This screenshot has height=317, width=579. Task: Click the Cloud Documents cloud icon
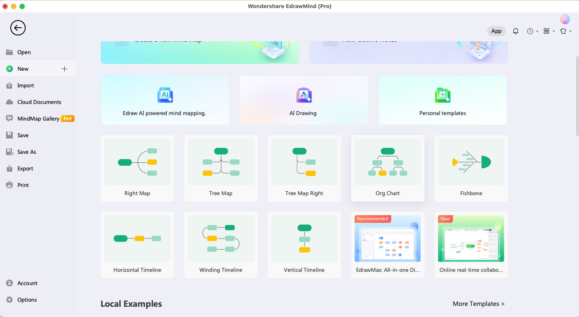9,102
